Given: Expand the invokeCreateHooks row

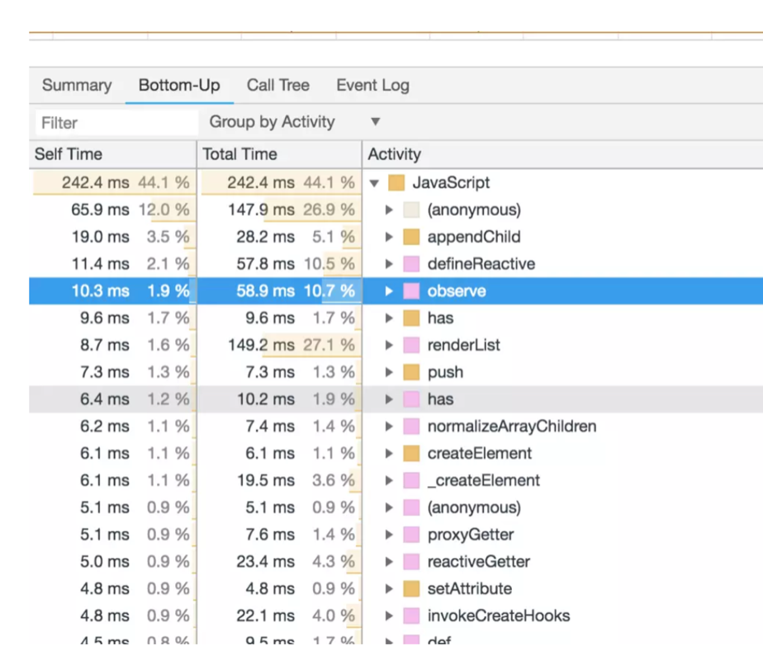Looking at the screenshot, I should [x=389, y=615].
